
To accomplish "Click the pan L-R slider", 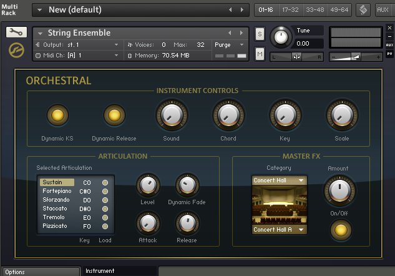I will (x=296, y=57).
